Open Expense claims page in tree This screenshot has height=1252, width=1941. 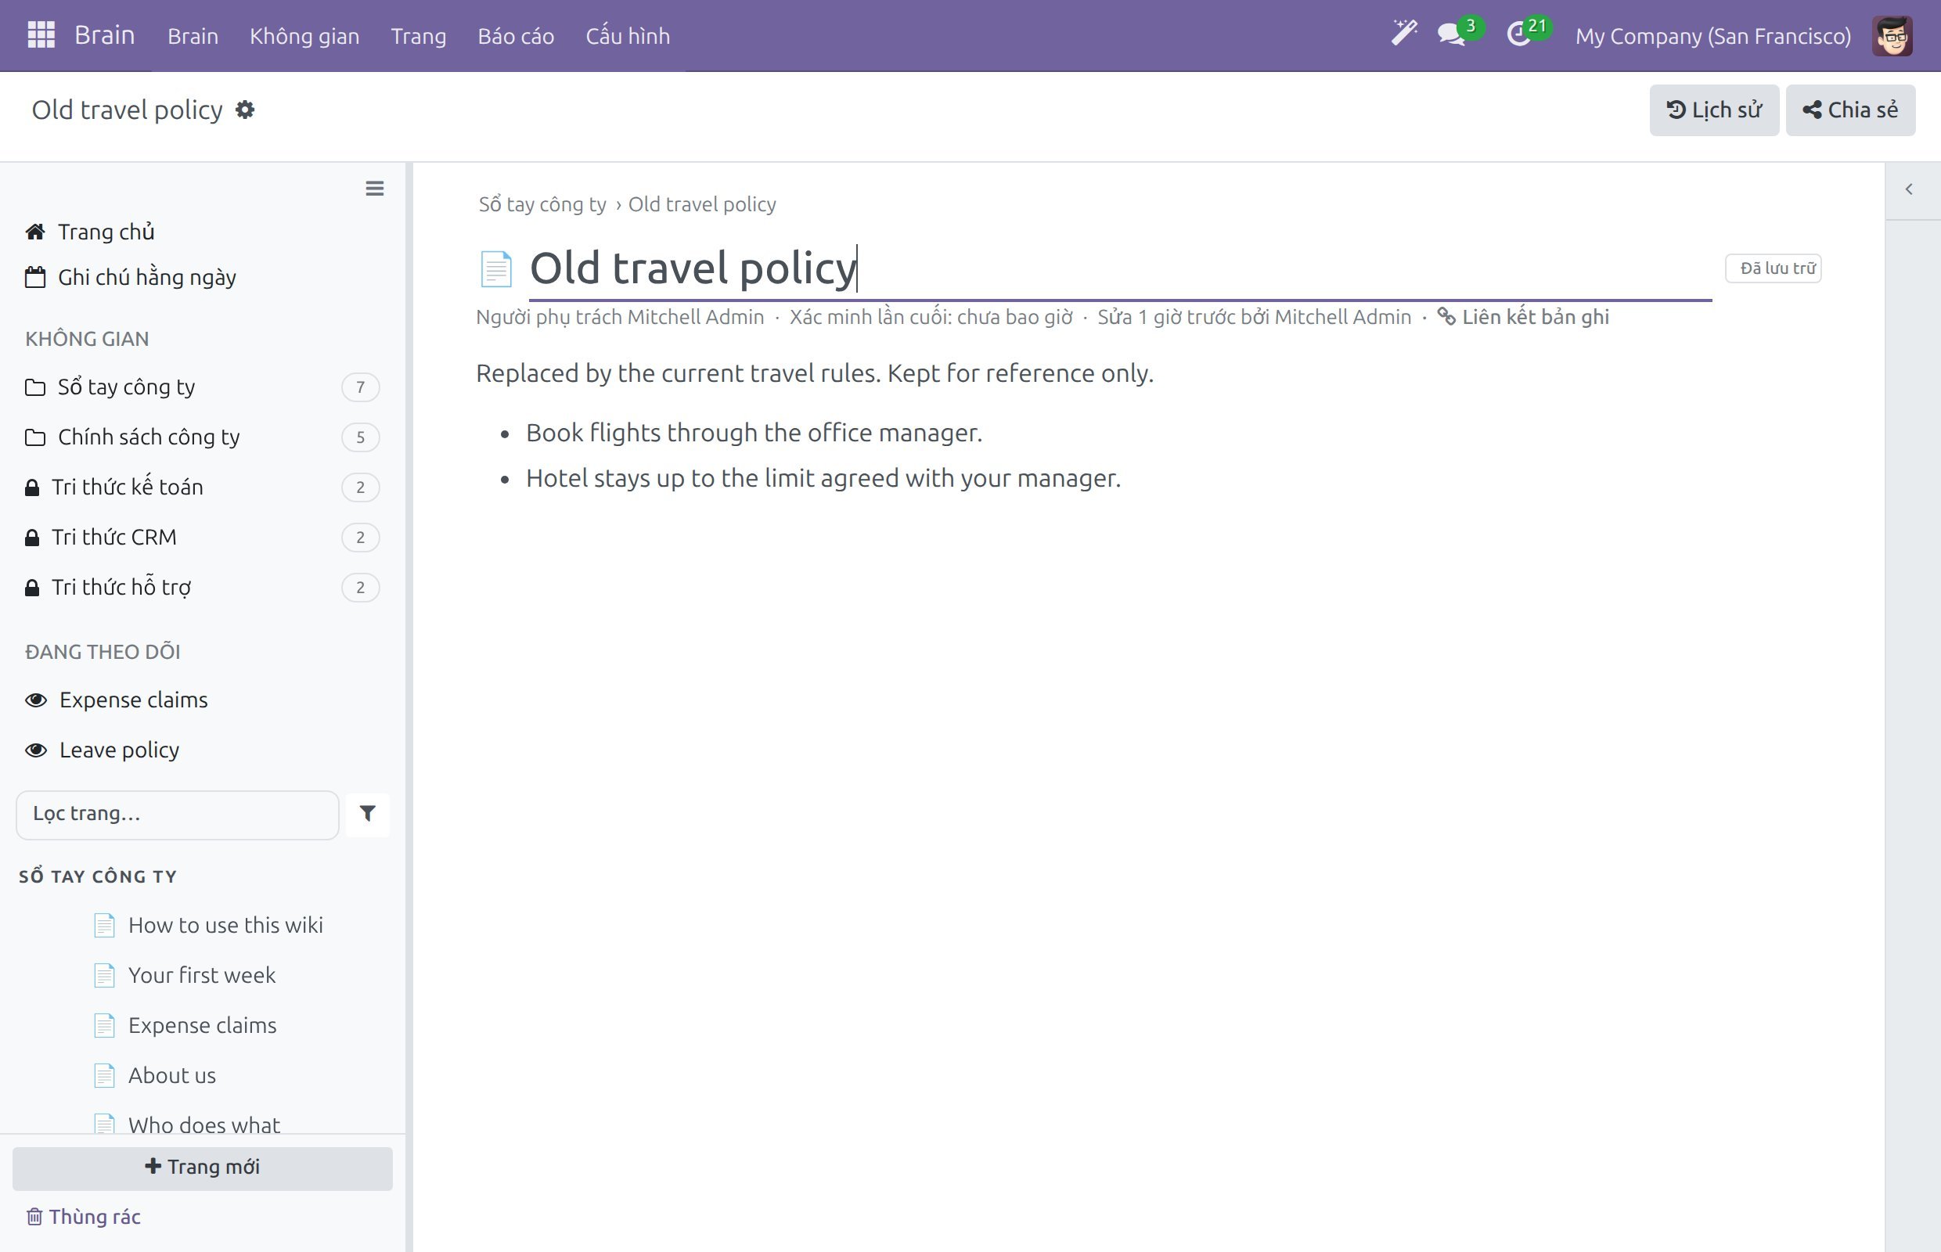(x=203, y=1025)
